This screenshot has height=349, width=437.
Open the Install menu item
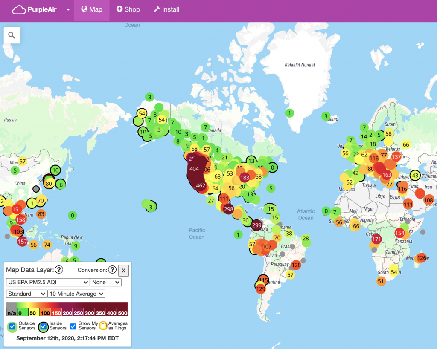166,9
